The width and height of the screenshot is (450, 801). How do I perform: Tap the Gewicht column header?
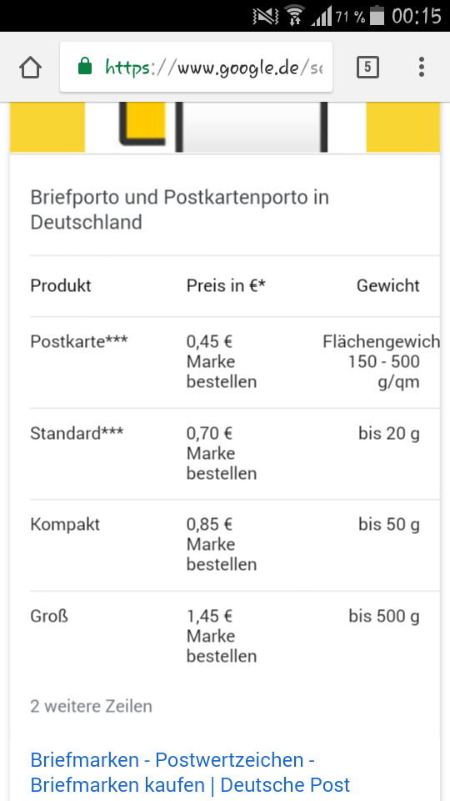pos(387,285)
